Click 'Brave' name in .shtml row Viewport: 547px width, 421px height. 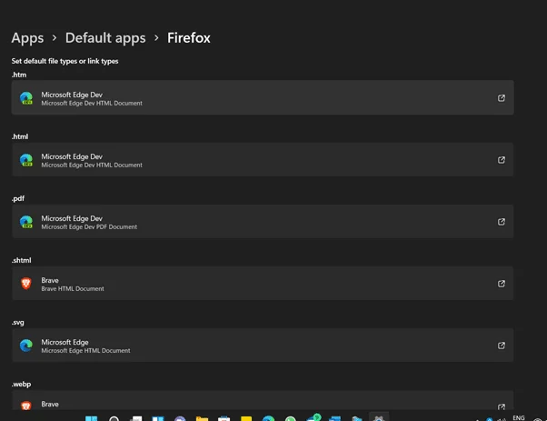(50, 280)
